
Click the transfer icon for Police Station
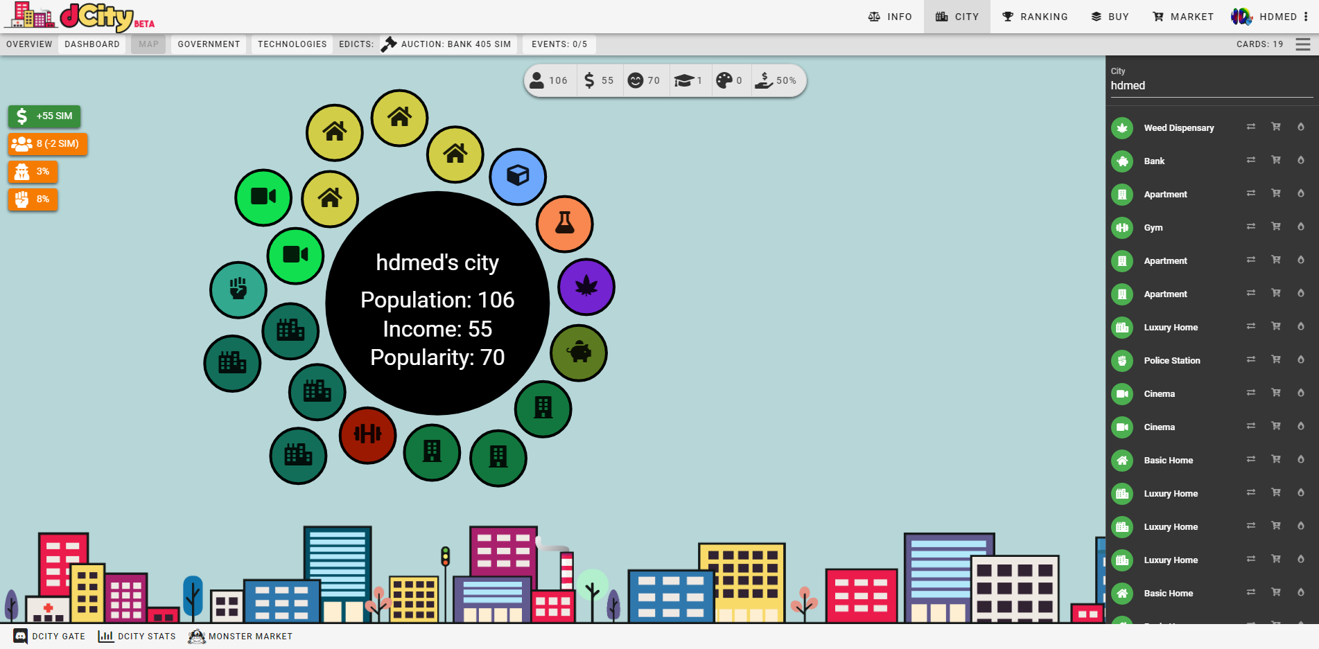(x=1251, y=359)
